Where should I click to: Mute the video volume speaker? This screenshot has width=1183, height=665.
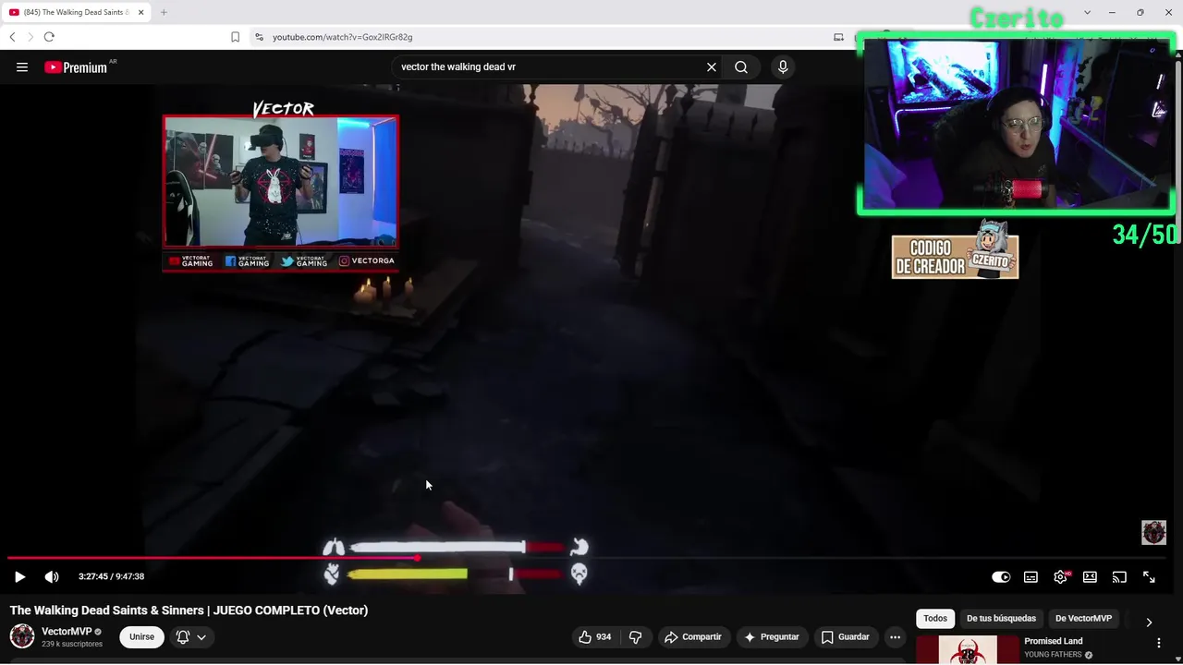coord(52,577)
